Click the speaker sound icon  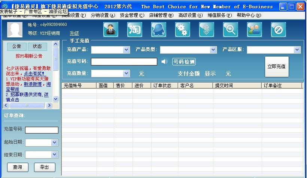click(164, 62)
